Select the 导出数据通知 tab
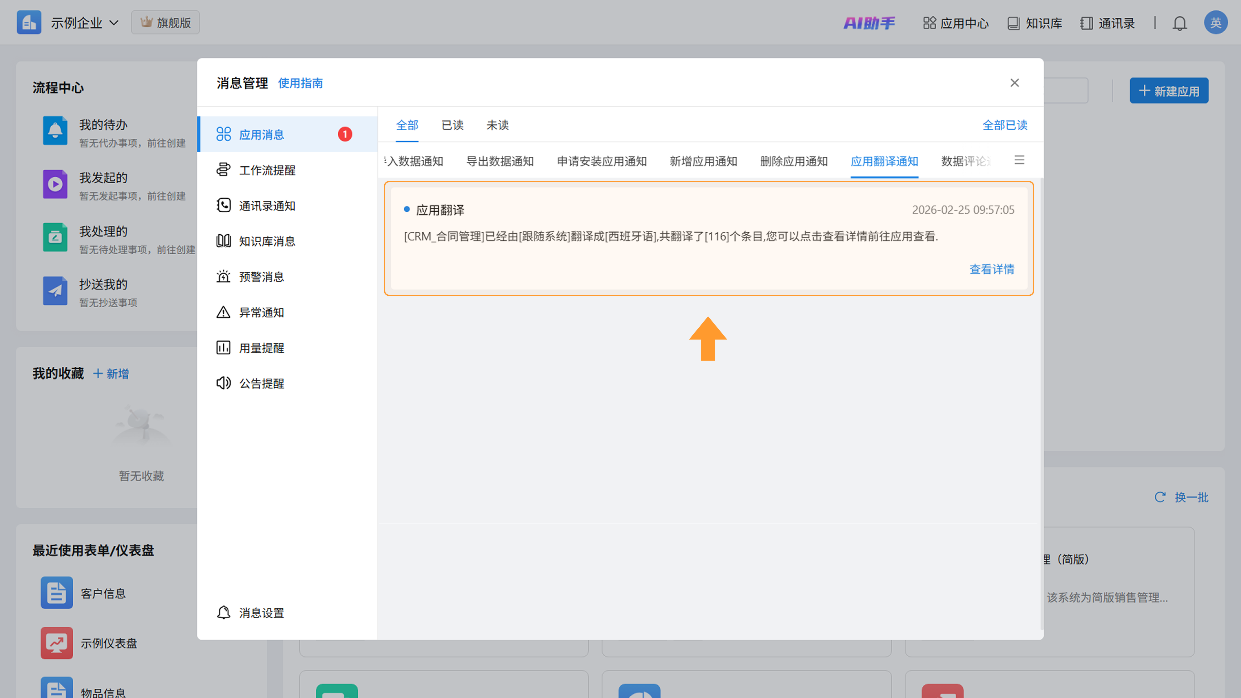This screenshot has width=1241, height=698. (500, 161)
